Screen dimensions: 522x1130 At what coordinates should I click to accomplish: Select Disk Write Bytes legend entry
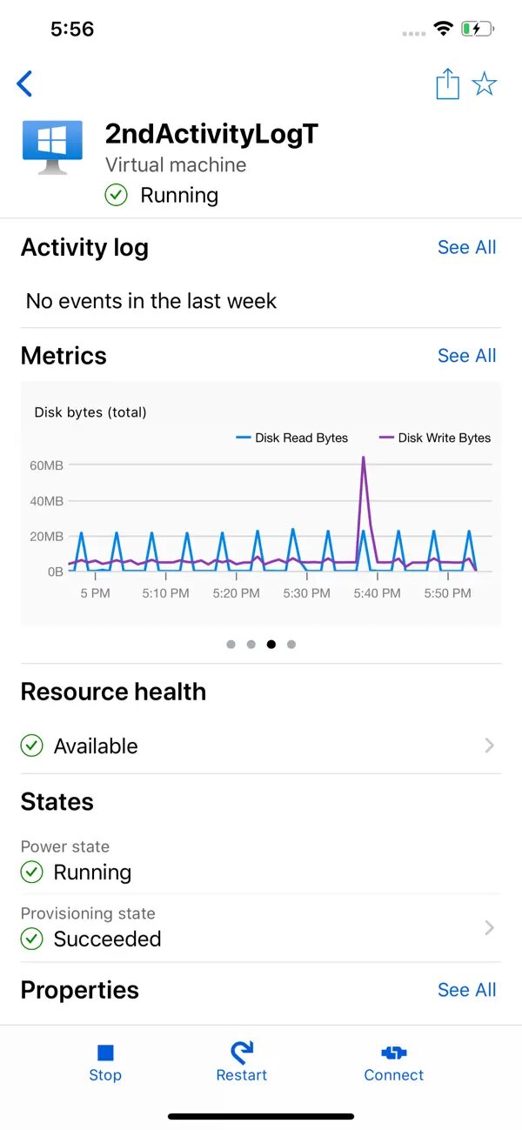click(435, 438)
